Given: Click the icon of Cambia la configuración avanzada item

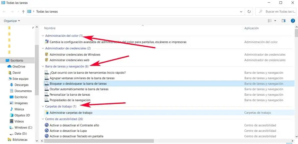Looking at the screenshot, I should tap(47, 42).
